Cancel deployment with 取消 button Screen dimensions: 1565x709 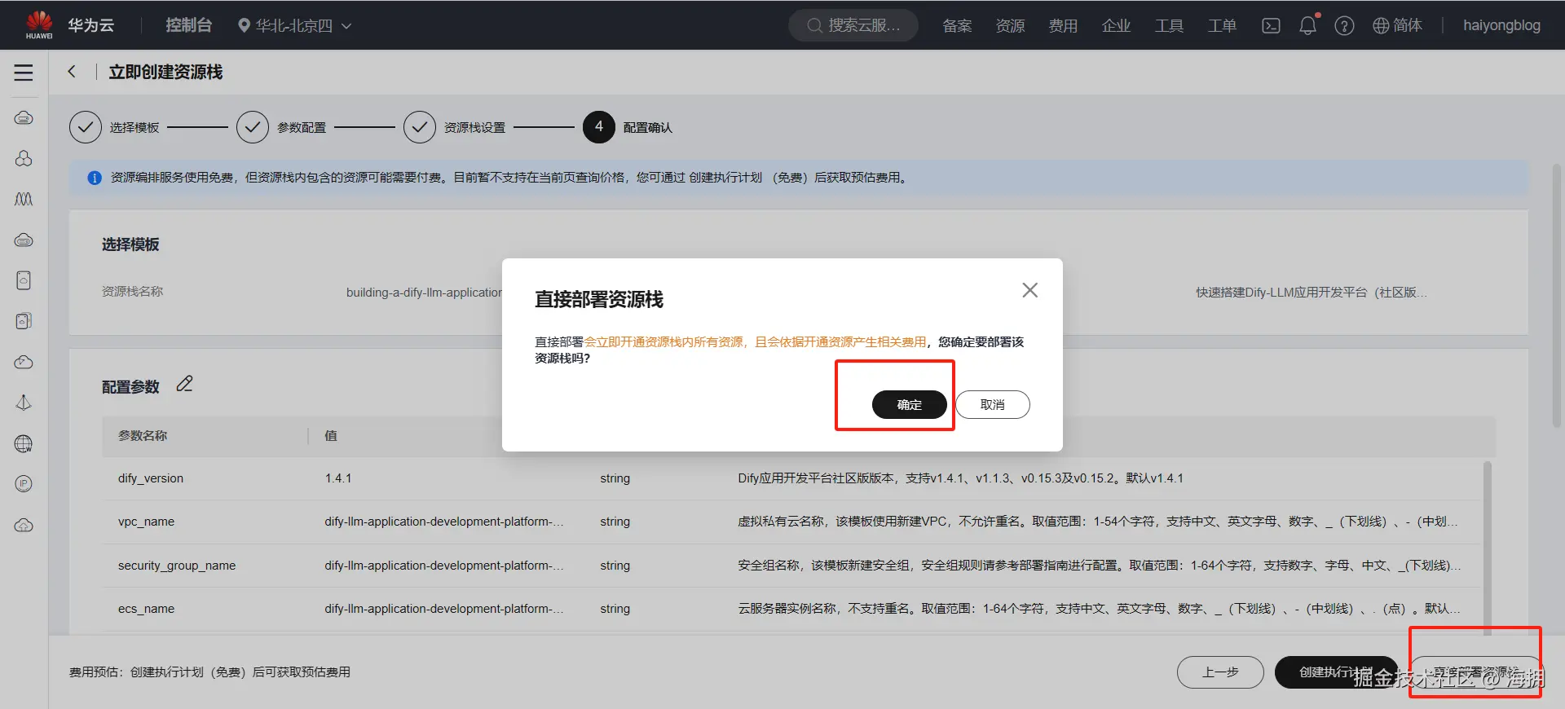click(993, 404)
